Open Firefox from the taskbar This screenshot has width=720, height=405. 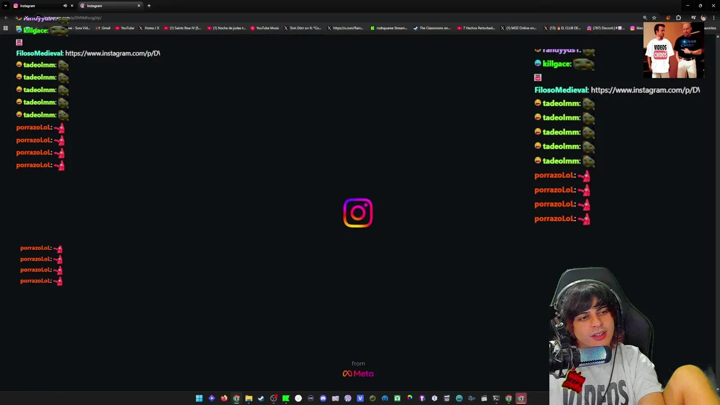(x=224, y=399)
